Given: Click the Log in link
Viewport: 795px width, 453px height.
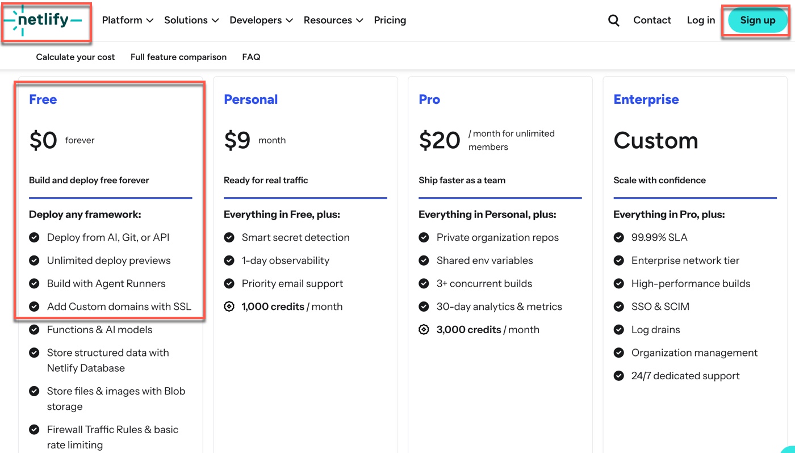Looking at the screenshot, I should click(701, 20).
